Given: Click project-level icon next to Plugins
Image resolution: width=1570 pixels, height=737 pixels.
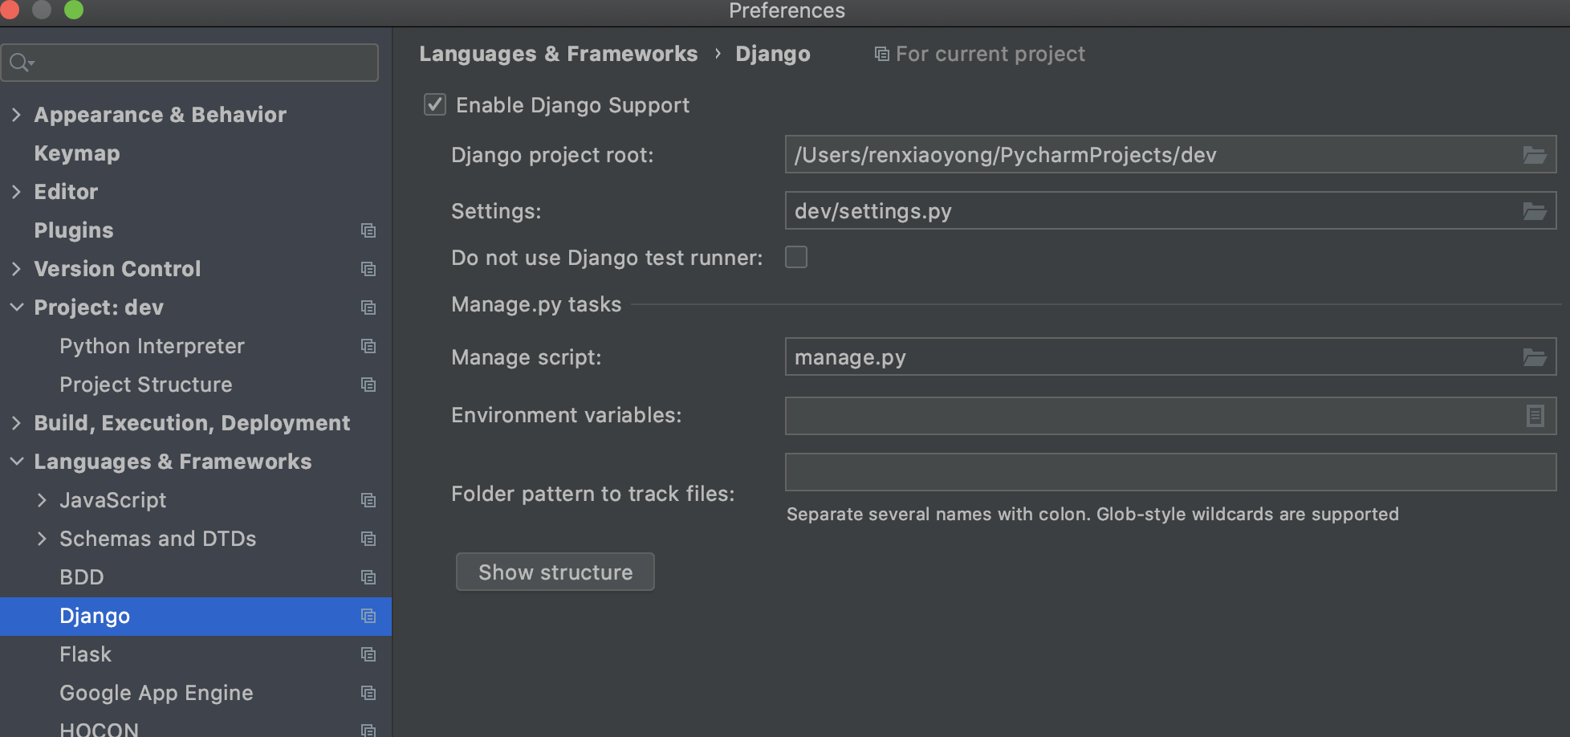Looking at the screenshot, I should [368, 230].
